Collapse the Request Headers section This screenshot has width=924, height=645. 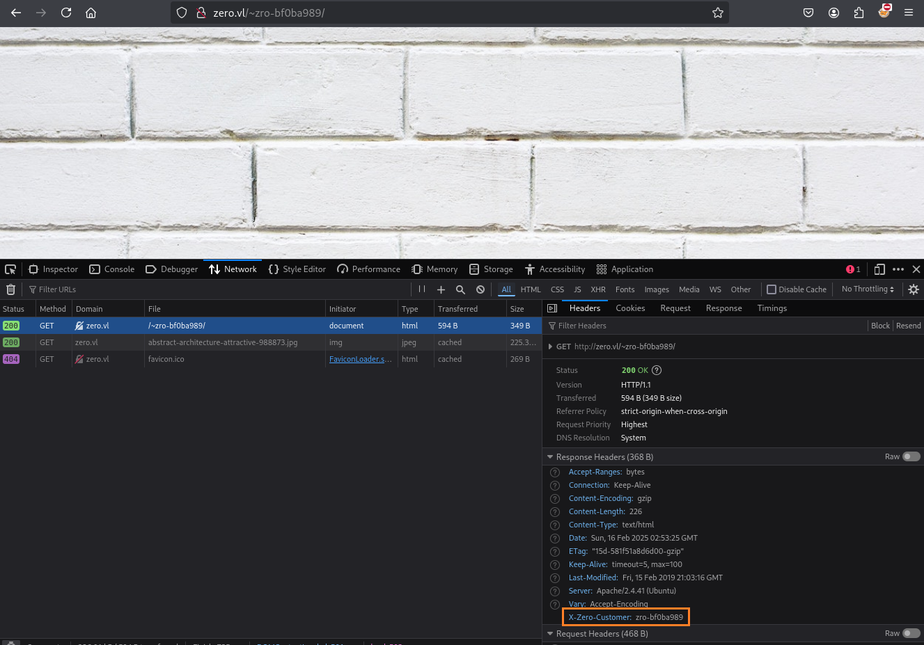(550, 634)
